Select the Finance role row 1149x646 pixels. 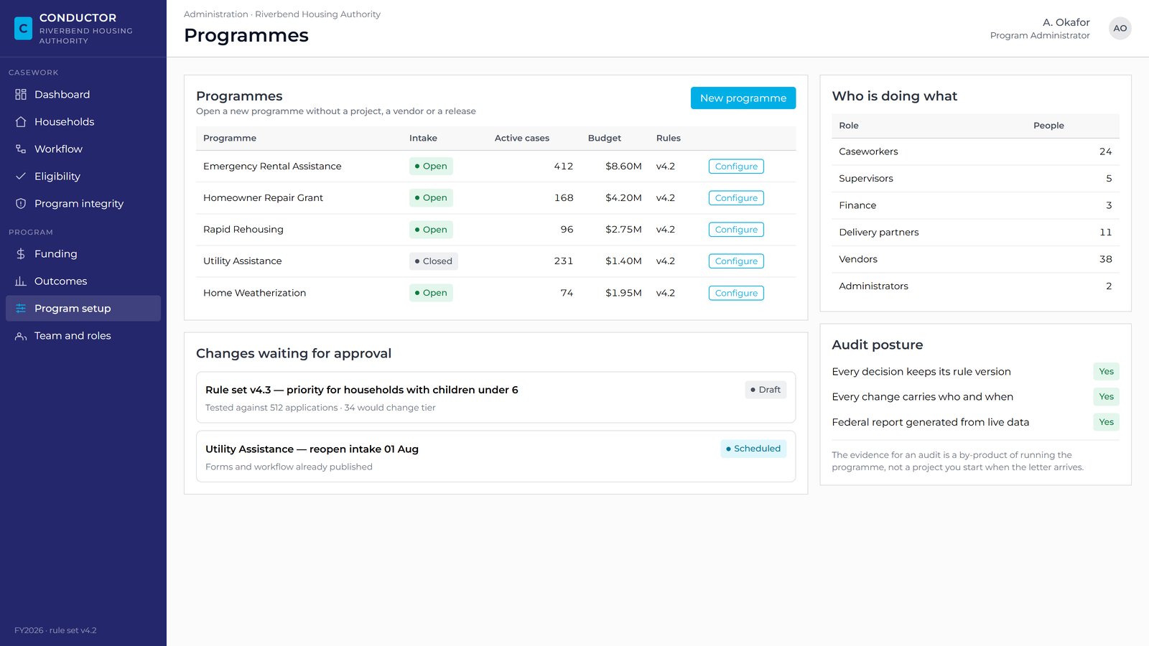pos(975,205)
